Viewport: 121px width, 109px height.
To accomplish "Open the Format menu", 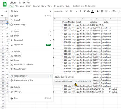I will 36,6.
